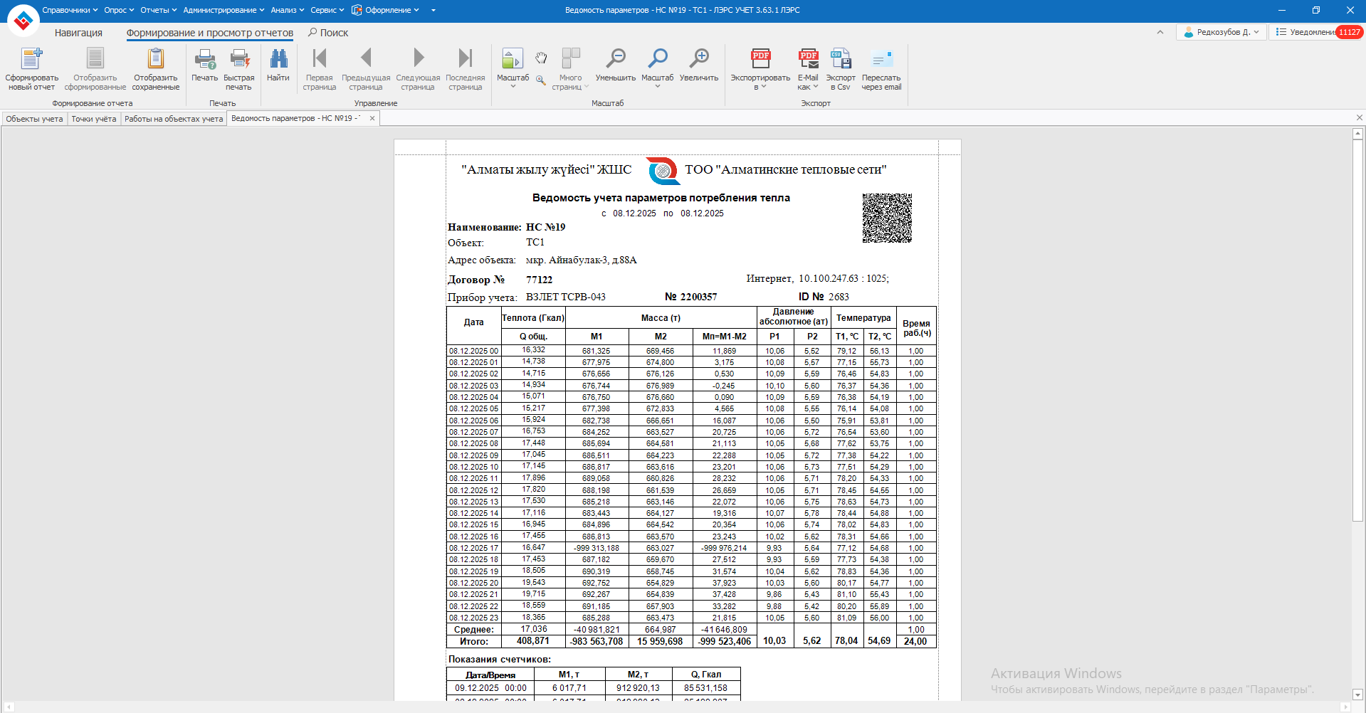Open the Отчеты menu
This screenshot has height=713, width=1366.
[x=158, y=10]
